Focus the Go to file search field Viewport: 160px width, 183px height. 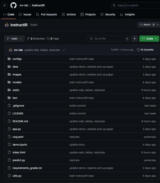coord(109,39)
